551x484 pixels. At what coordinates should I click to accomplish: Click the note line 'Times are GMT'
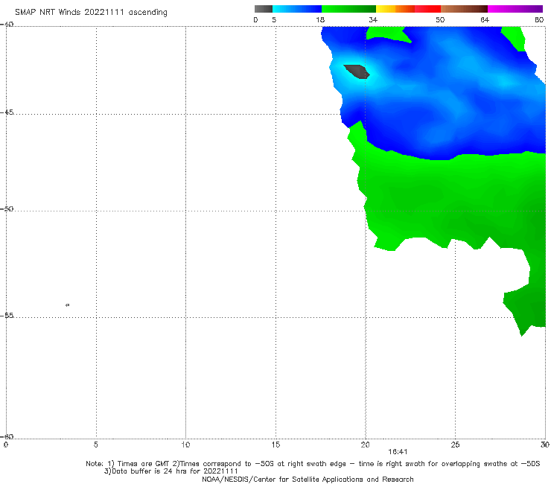[142, 464]
